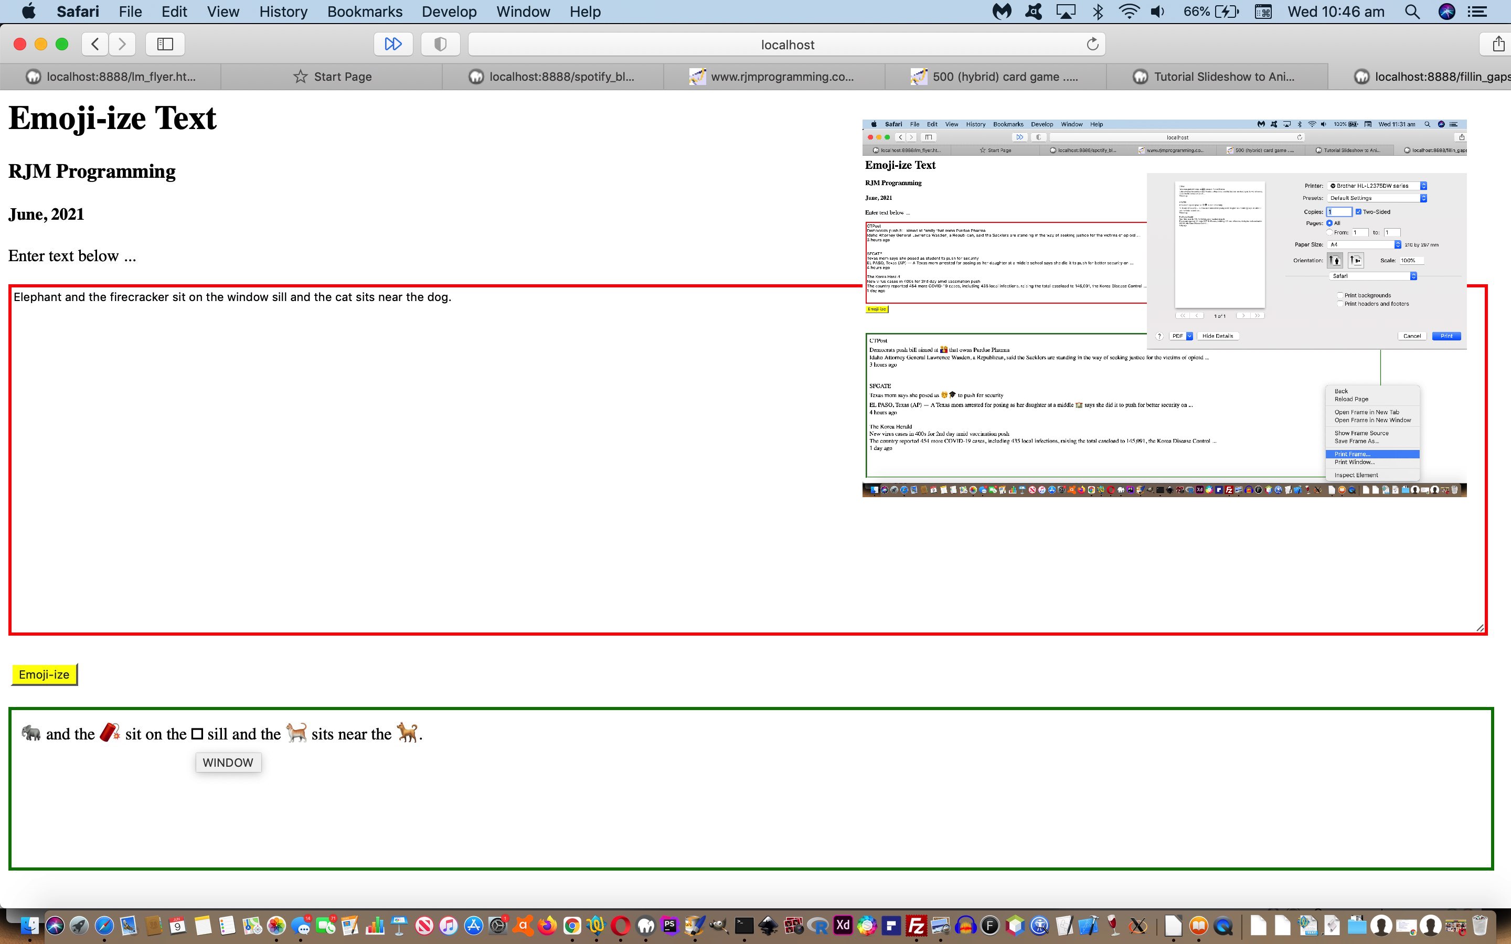Click the double-arrow fast-forward extension icon

(x=393, y=44)
